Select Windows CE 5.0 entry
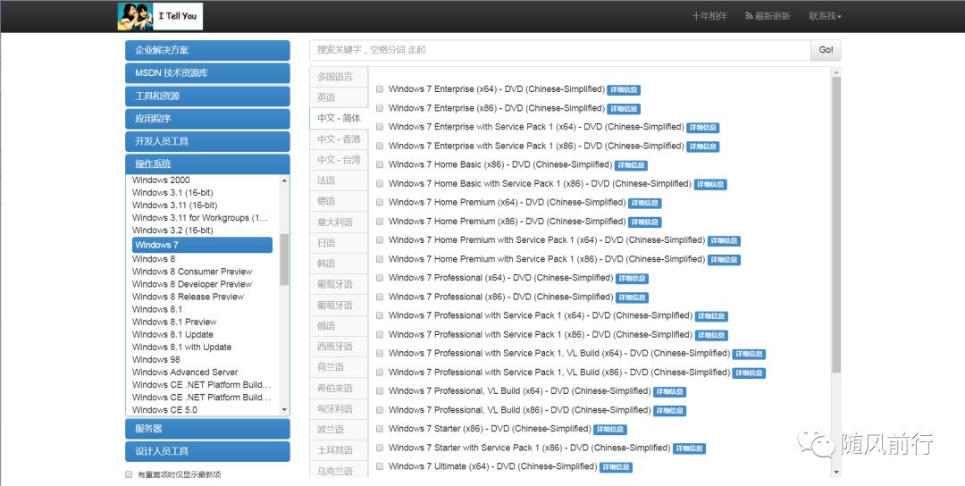The image size is (965, 486). click(x=164, y=410)
